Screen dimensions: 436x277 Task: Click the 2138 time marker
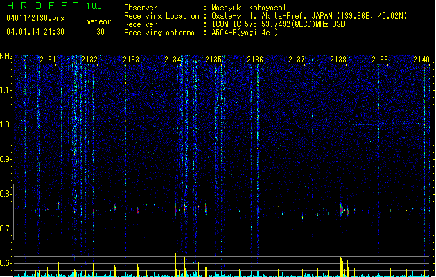[338, 60]
